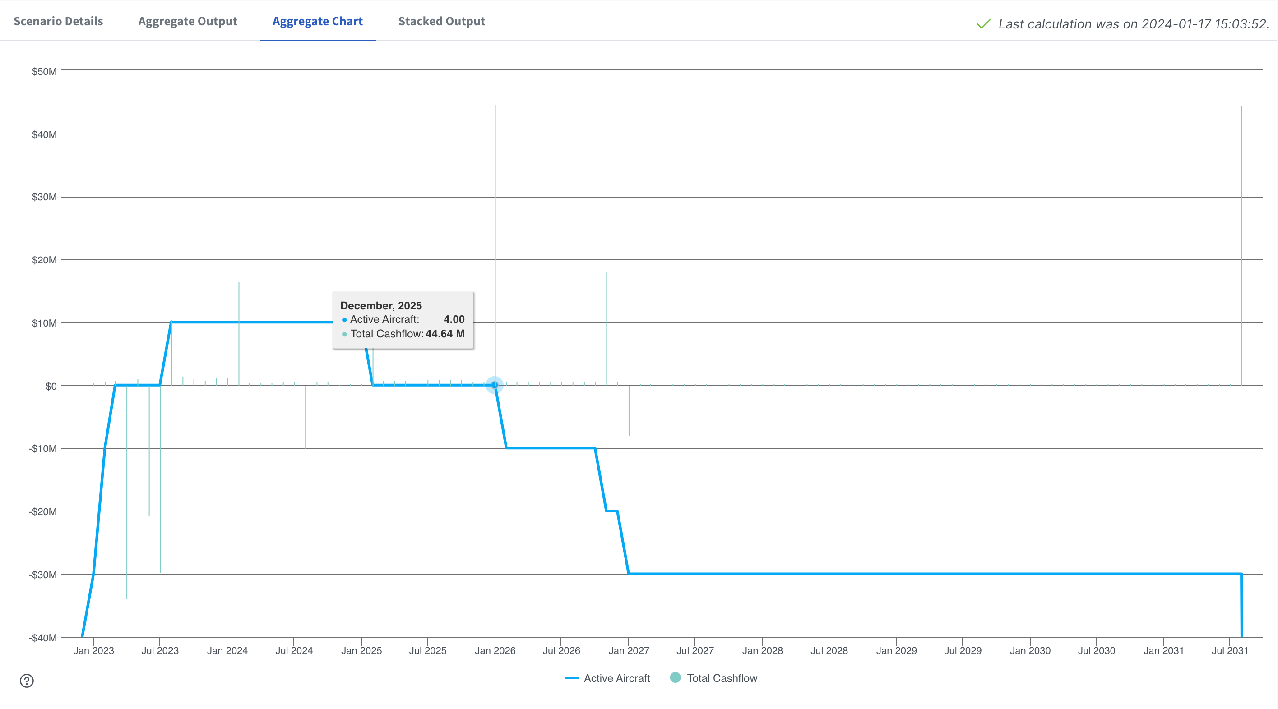Viewport: 1278px width, 709px height.
Task: Switch to the Aggregate Output tab
Action: [188, 21]
